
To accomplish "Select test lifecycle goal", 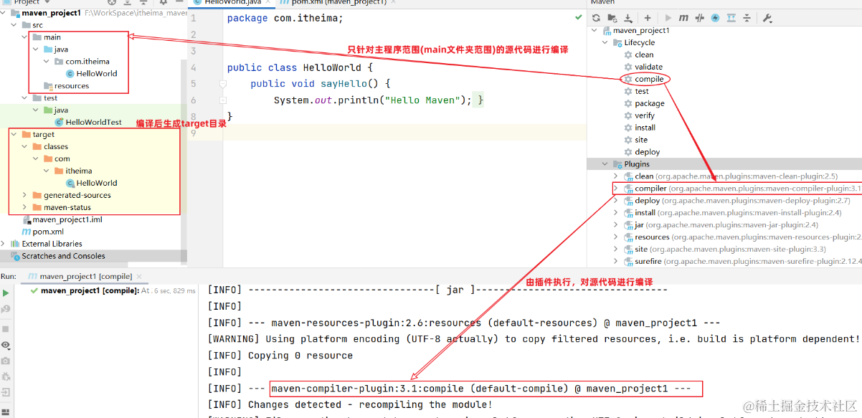I will [x=636, y=92].
